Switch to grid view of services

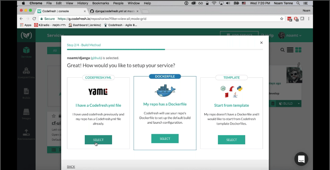pos(298,50)
